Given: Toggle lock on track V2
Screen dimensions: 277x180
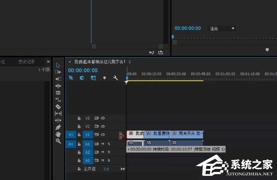Looking at the screenshot, I should [79, 126].
